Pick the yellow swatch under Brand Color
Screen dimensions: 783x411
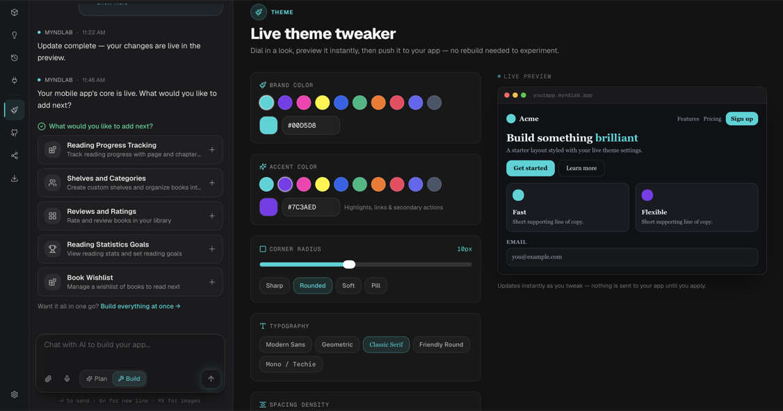(x=323, y=103)
